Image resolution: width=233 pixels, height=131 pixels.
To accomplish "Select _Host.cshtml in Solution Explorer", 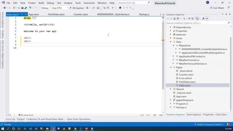I will pos(186,71).
